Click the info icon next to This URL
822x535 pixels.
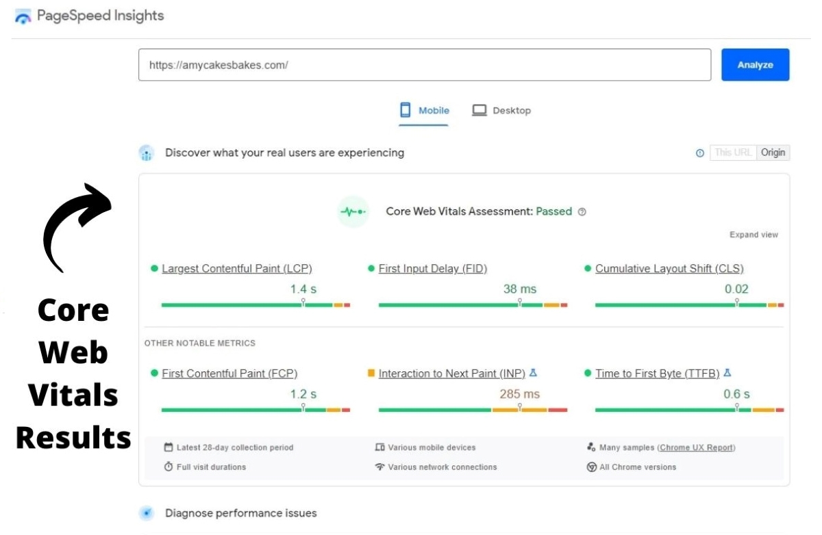click(699, 153)
